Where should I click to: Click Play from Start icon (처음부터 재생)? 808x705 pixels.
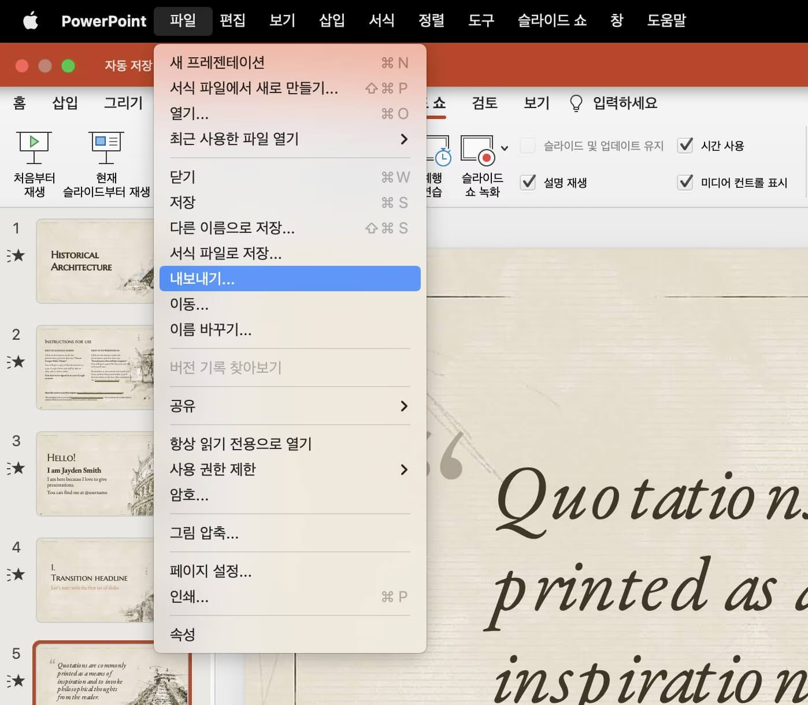tap(34, 147)
